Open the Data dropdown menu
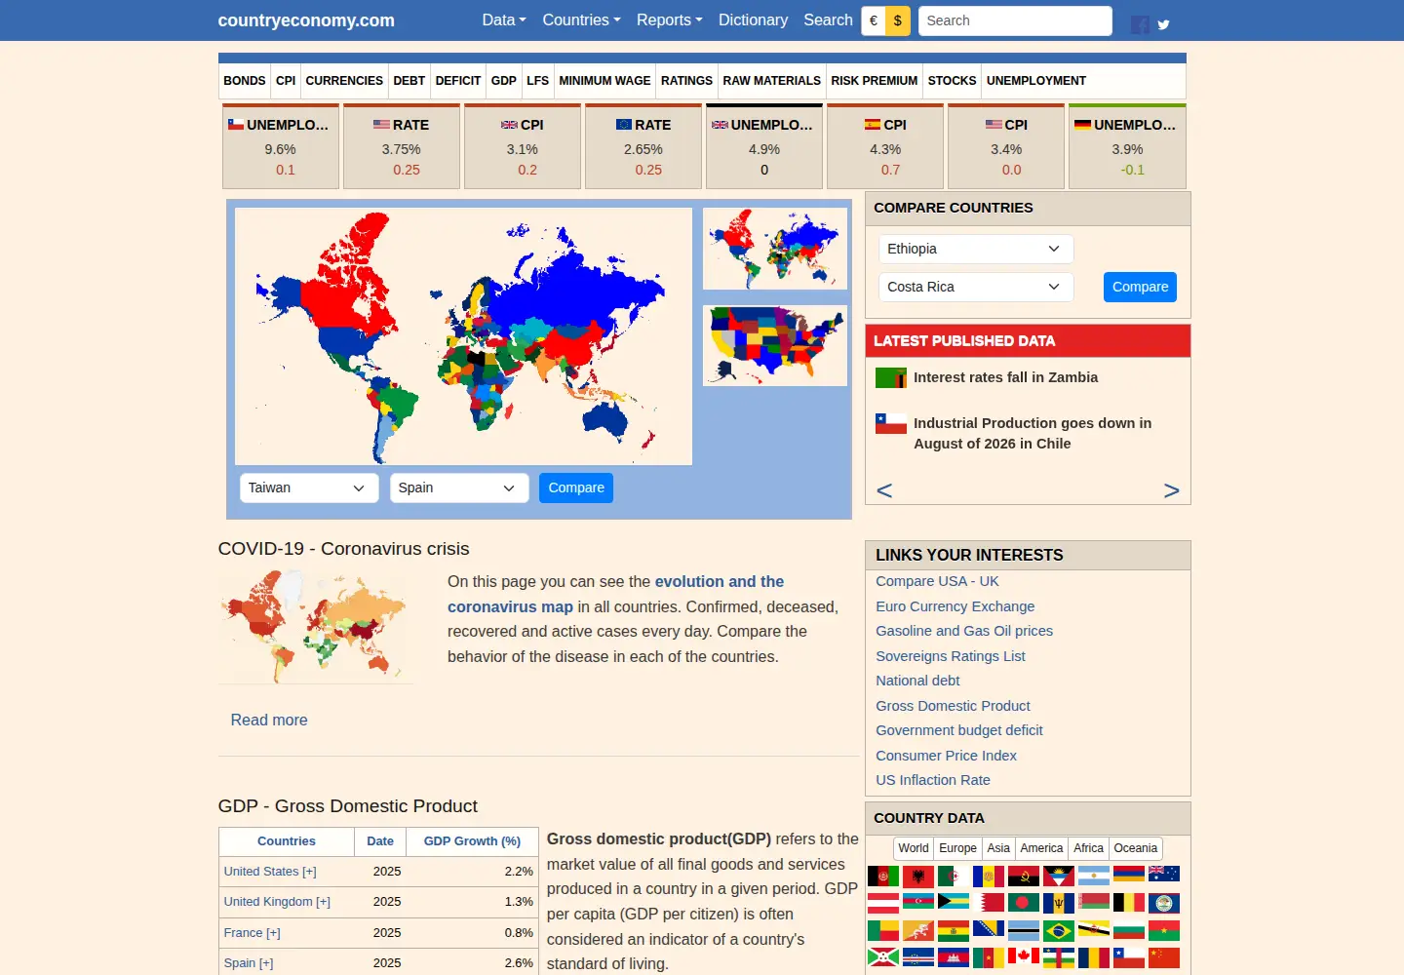1404x975 pixels. [504, 20]
